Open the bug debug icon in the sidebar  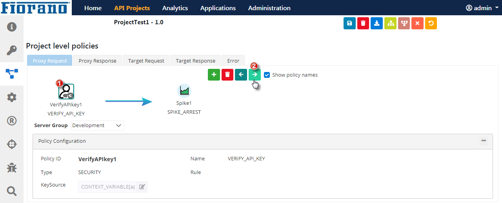pyautogui.click(x=12, y=167)
